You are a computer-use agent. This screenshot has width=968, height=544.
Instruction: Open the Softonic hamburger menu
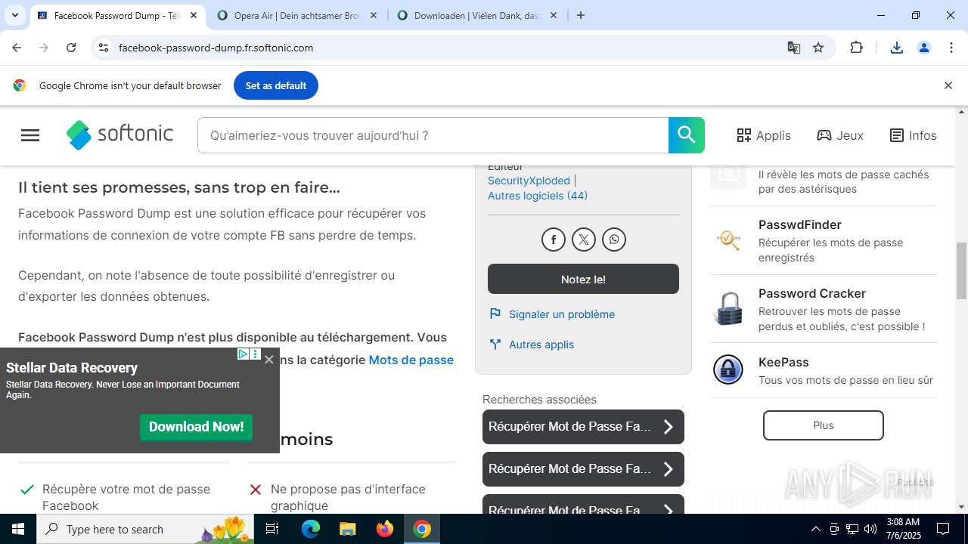coord(30,135)
